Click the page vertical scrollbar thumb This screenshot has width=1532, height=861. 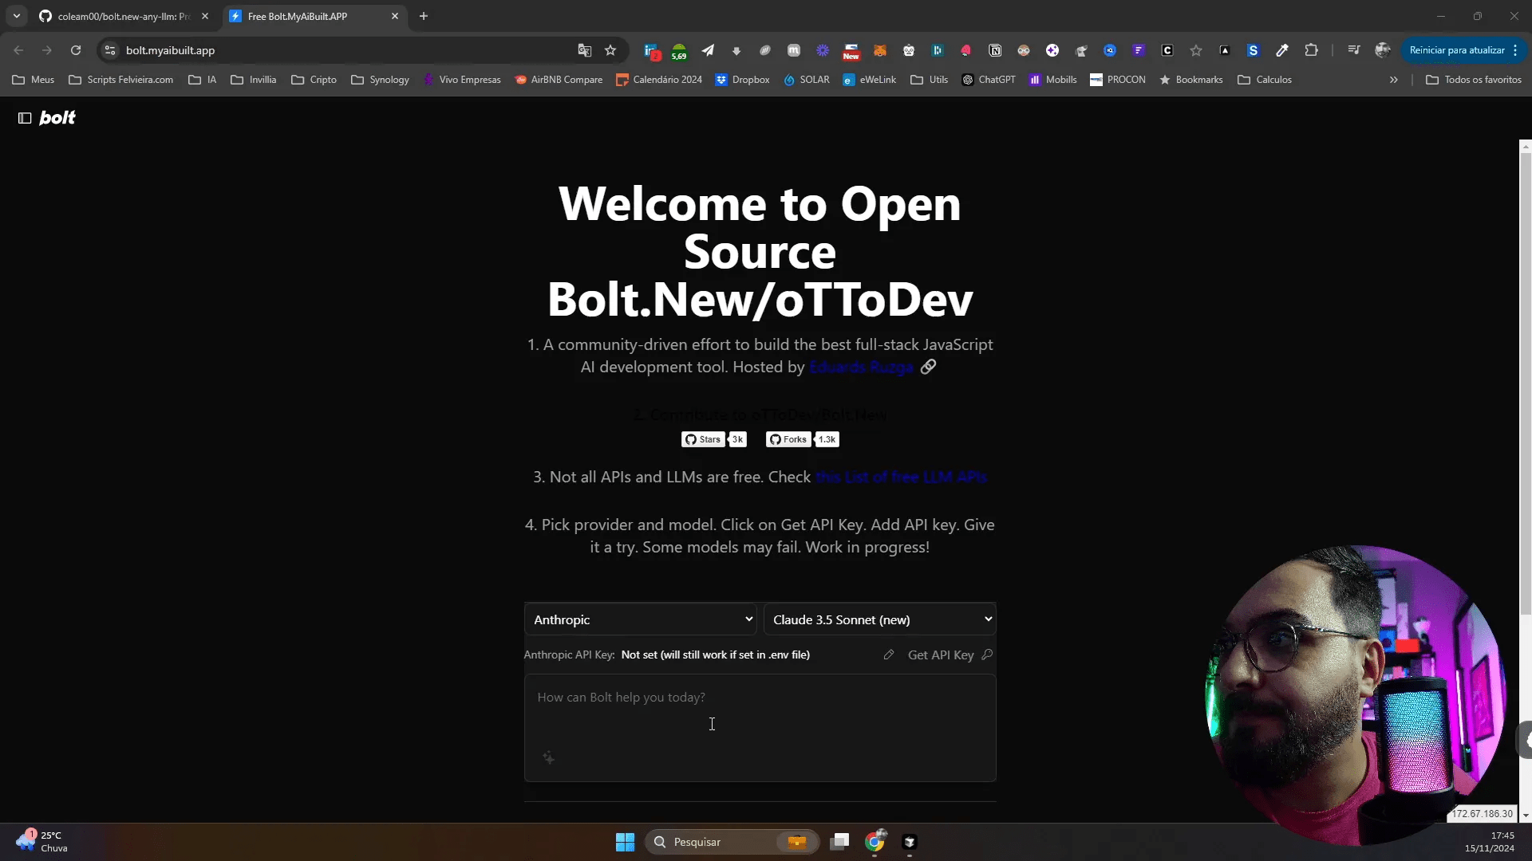(1525, 383)
